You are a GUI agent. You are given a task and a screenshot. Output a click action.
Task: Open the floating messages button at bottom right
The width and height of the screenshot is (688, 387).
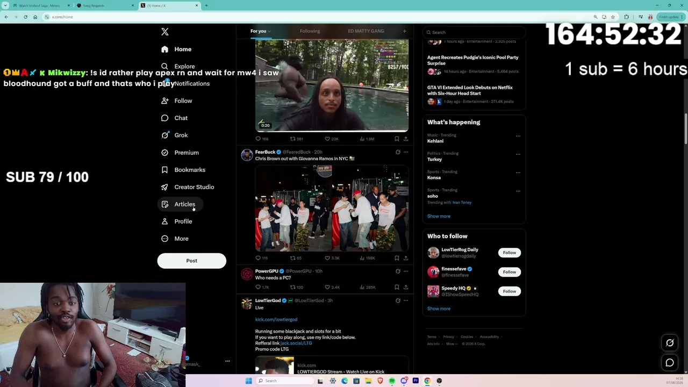[x=670, y=363]
